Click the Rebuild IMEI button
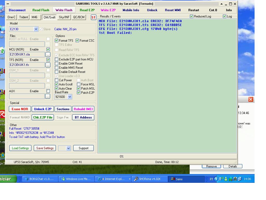 tap(83, 109)
